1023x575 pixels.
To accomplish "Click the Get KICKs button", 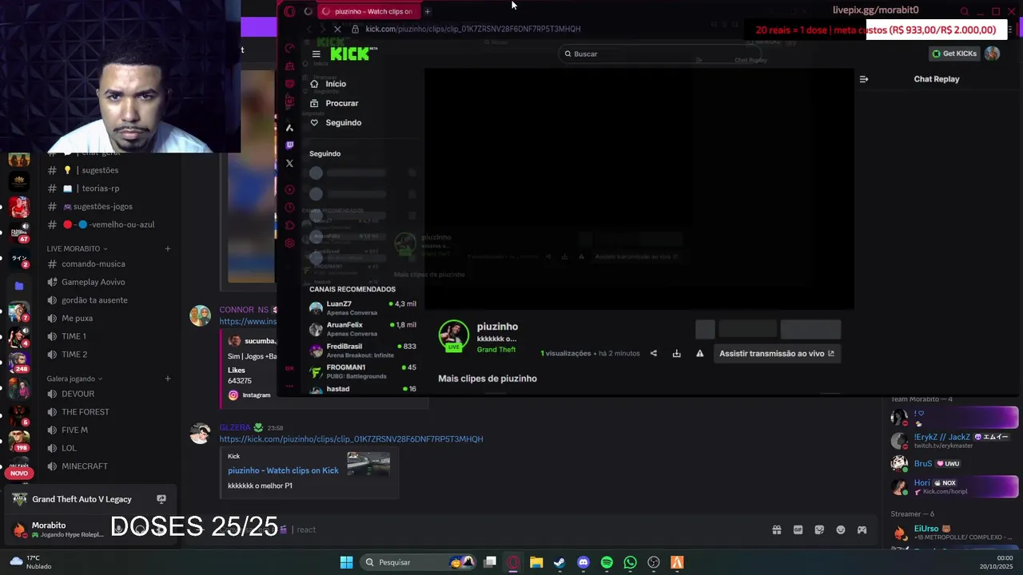I will coord(954,54).
